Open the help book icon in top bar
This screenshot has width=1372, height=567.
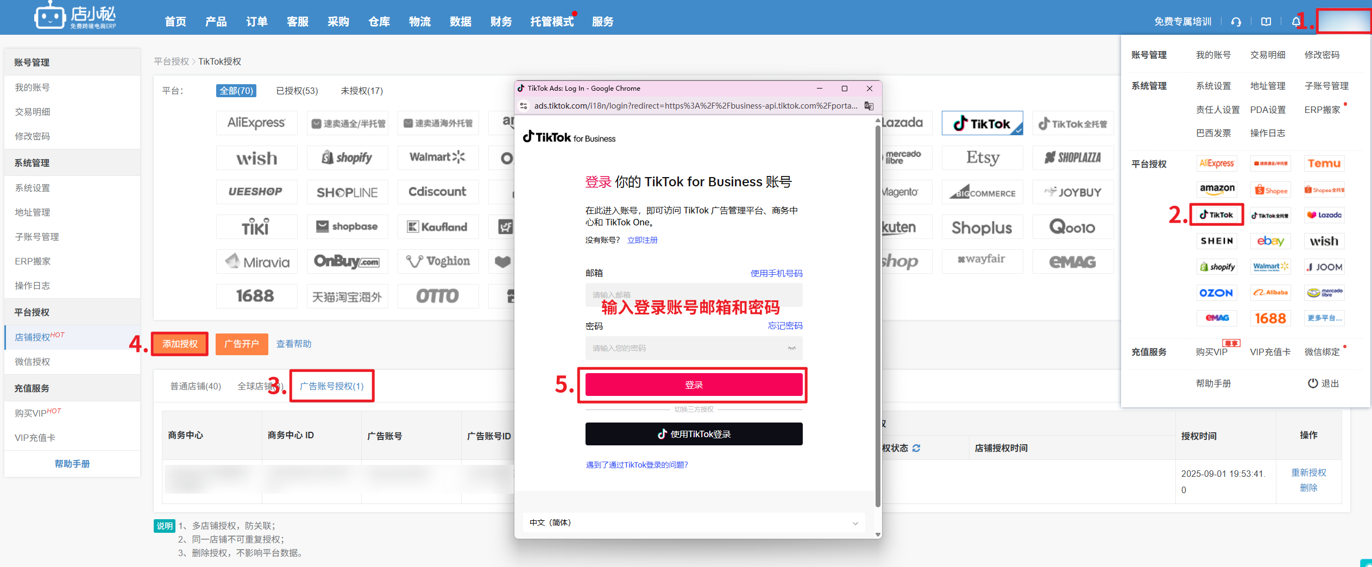tap(1266, 22)
